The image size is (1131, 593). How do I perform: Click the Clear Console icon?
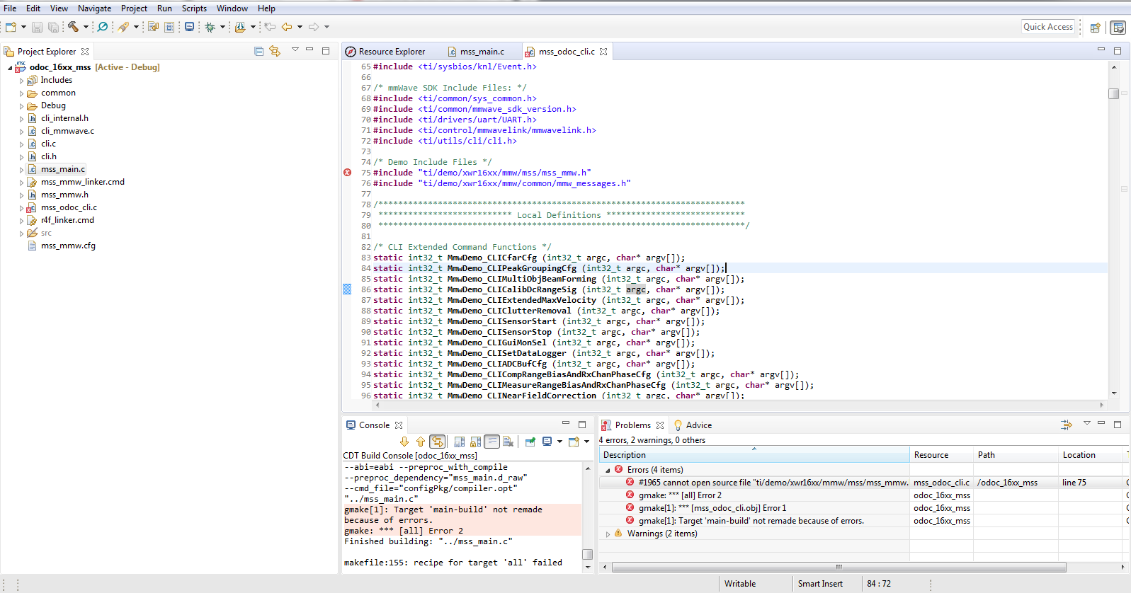(508, 442)
